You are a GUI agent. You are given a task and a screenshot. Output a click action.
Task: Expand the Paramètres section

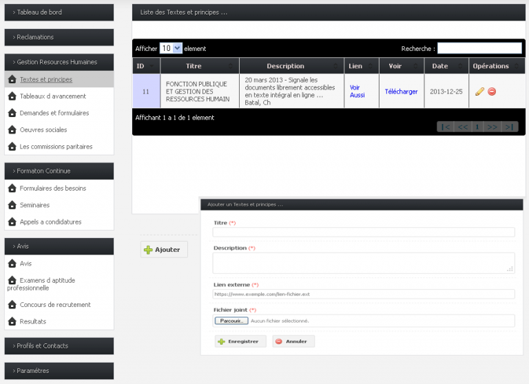(59, 371)
